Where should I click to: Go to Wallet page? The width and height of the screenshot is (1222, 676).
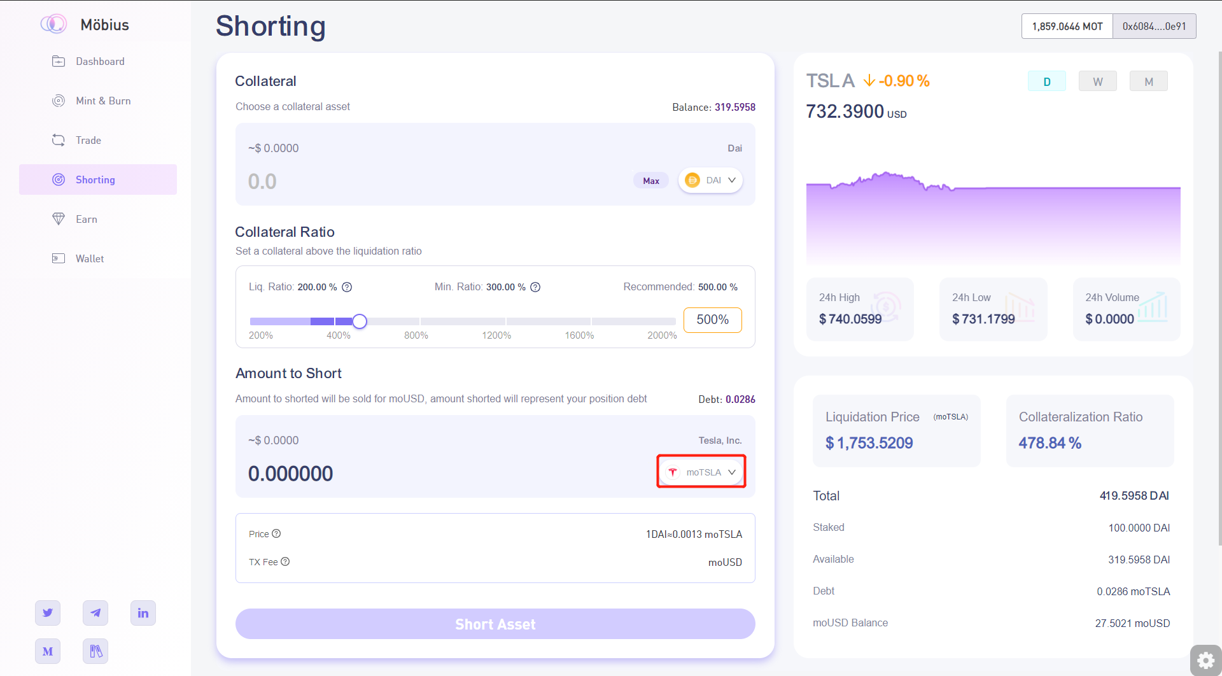coord(98,258)
